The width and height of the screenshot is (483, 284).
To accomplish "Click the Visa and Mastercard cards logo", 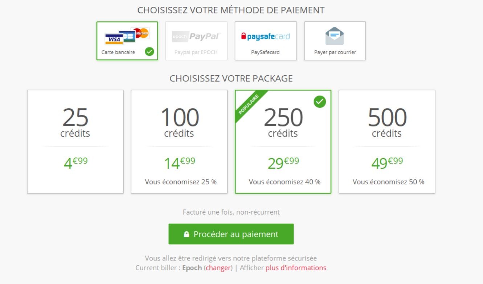I will [x=127, y=36].
